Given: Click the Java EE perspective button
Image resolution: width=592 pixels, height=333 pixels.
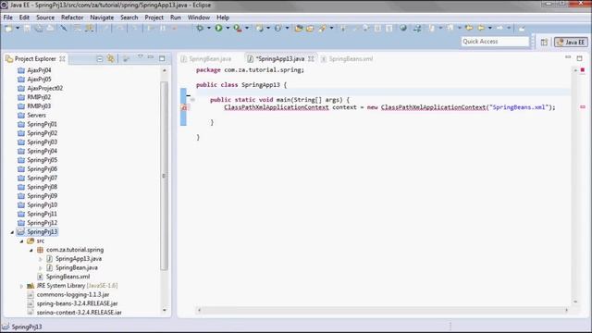Looking at the screenshot, I should coord(571,42).
